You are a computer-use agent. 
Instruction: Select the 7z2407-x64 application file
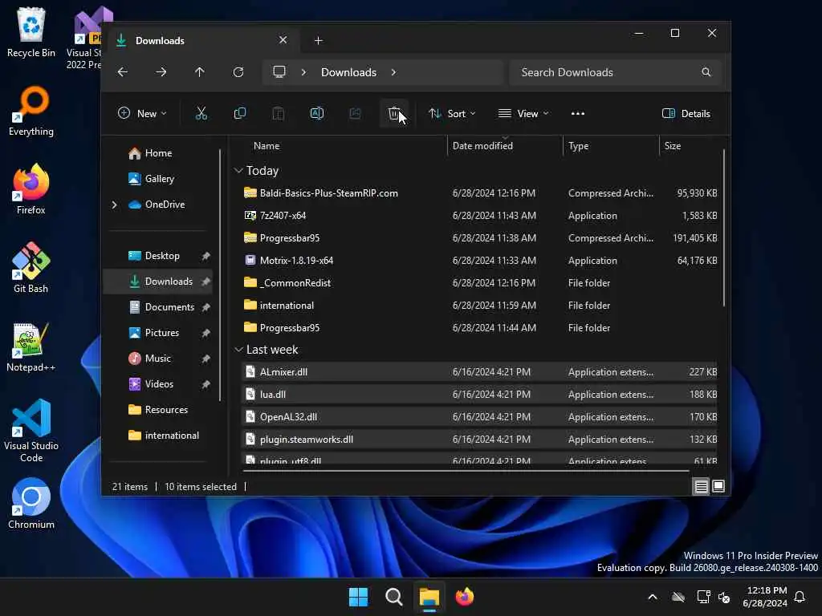[x=479, y=215]
